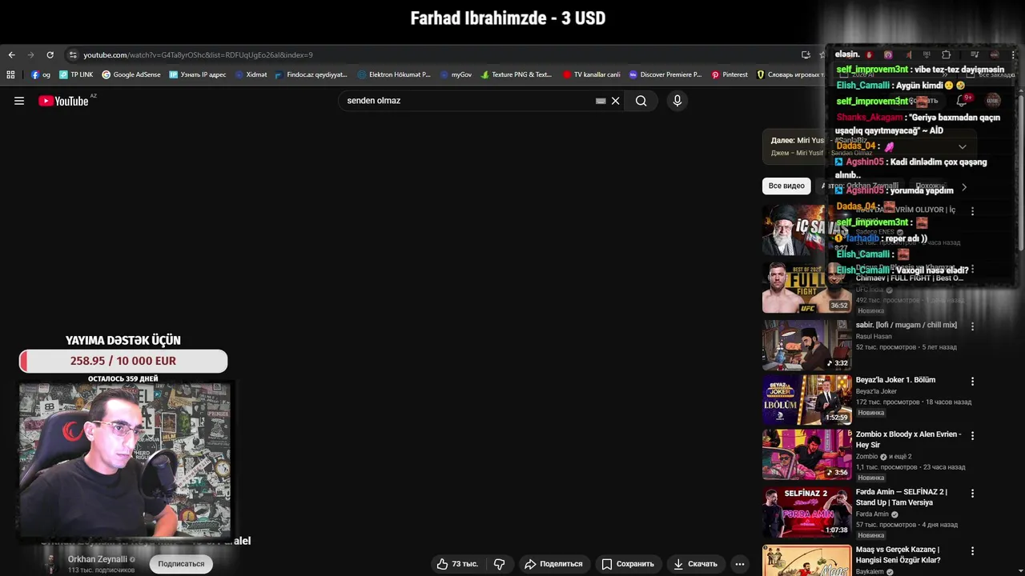1025x576 pixels.
Task: Open options menu for the Maaş vs Gerçek video
Action: [x=972, y=551]
